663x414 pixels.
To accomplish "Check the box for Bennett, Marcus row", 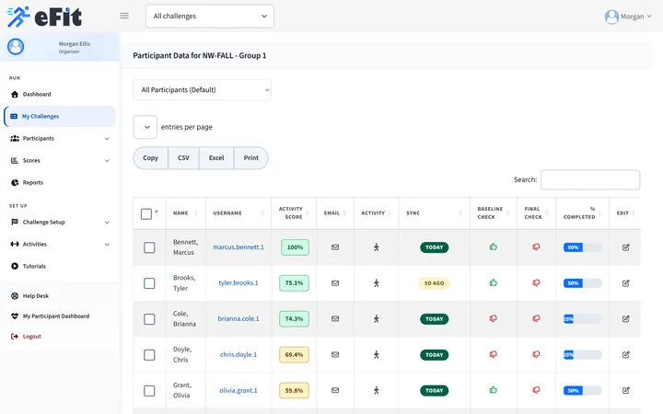I will click(x=149, y=247).
